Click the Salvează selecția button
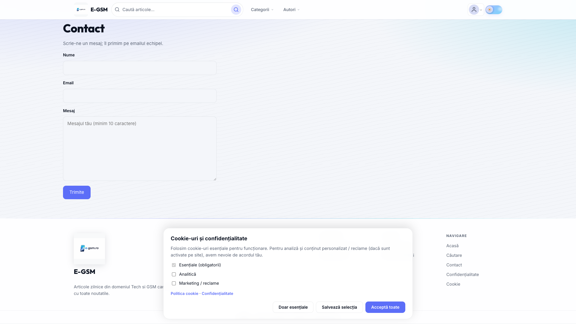576x324 pixels. [x=339, y=307]
